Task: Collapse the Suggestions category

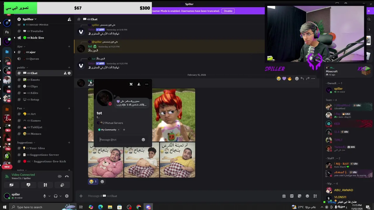Action: (x=26, y=143)
